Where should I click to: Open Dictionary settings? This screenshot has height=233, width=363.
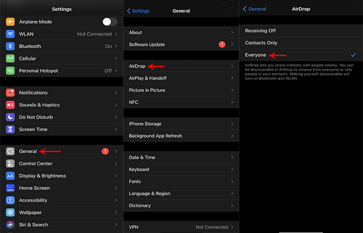(x=181, y=206)
